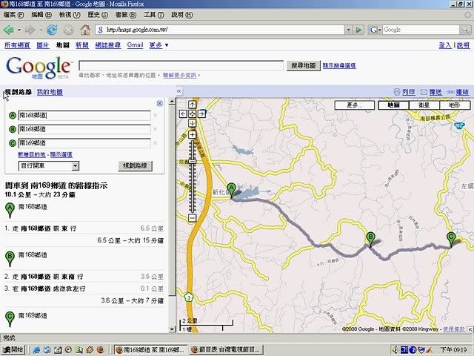Screen dimensions: 474x356
Task: Switch to 節目表 台灣電視節目 taskbar window
Action: (227, 349)
